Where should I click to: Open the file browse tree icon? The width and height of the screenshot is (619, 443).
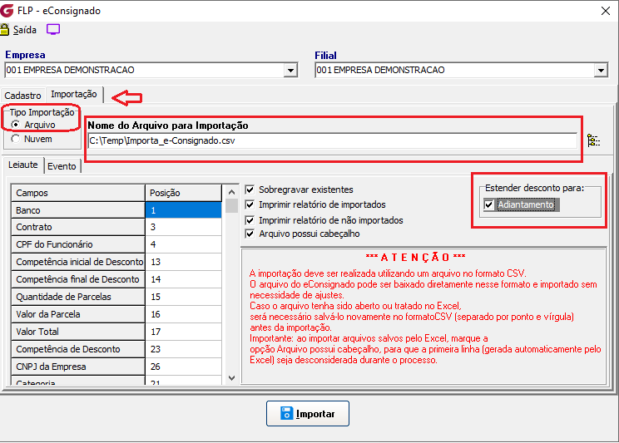[593, 140]
